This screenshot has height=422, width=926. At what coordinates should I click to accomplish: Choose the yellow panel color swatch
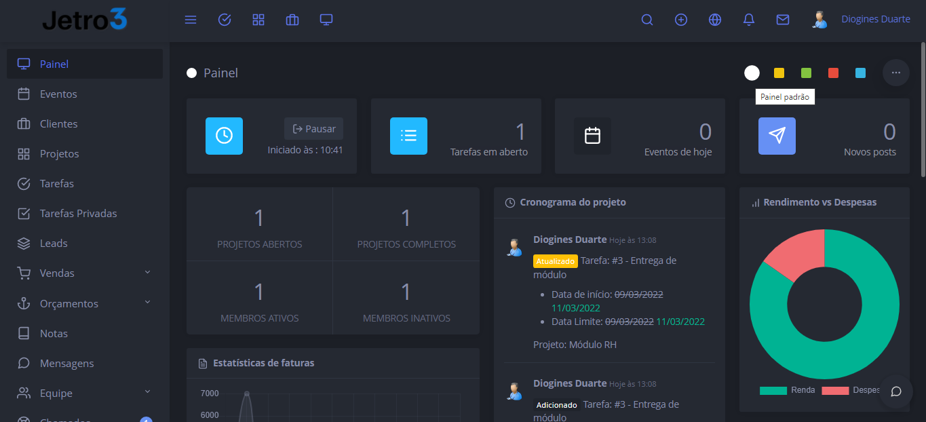779,73
